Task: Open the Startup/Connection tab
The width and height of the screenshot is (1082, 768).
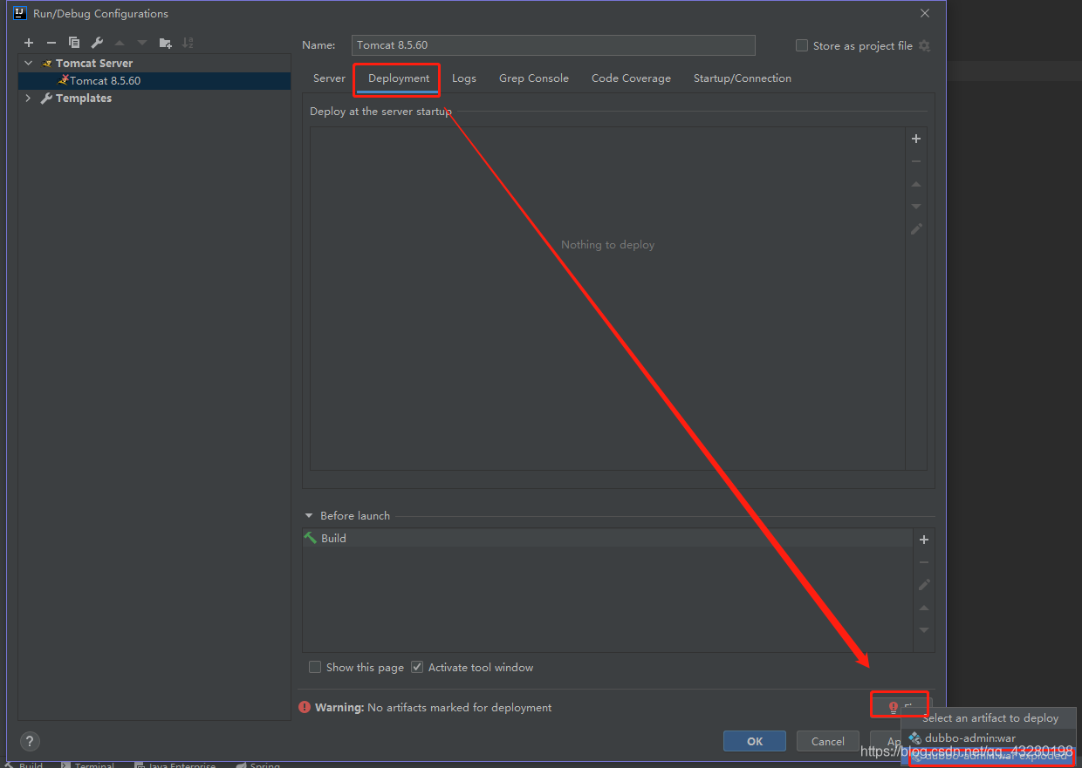Action: [x=743, y=78]
